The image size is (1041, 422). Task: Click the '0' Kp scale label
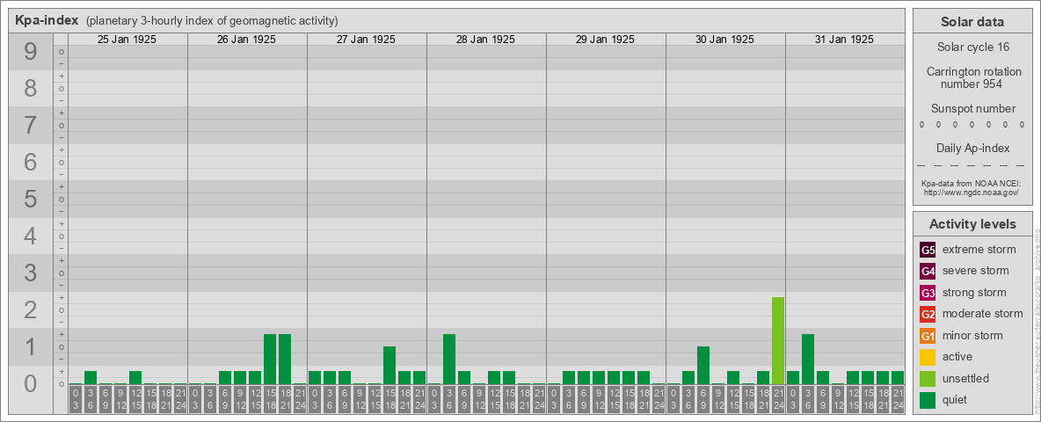[31, 383]
